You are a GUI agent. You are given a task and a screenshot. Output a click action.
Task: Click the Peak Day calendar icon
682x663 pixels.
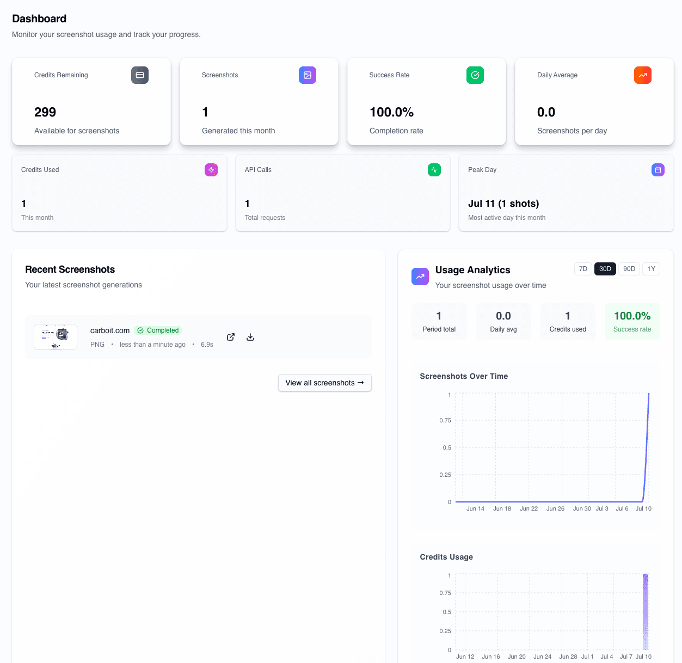coord(658,170)
